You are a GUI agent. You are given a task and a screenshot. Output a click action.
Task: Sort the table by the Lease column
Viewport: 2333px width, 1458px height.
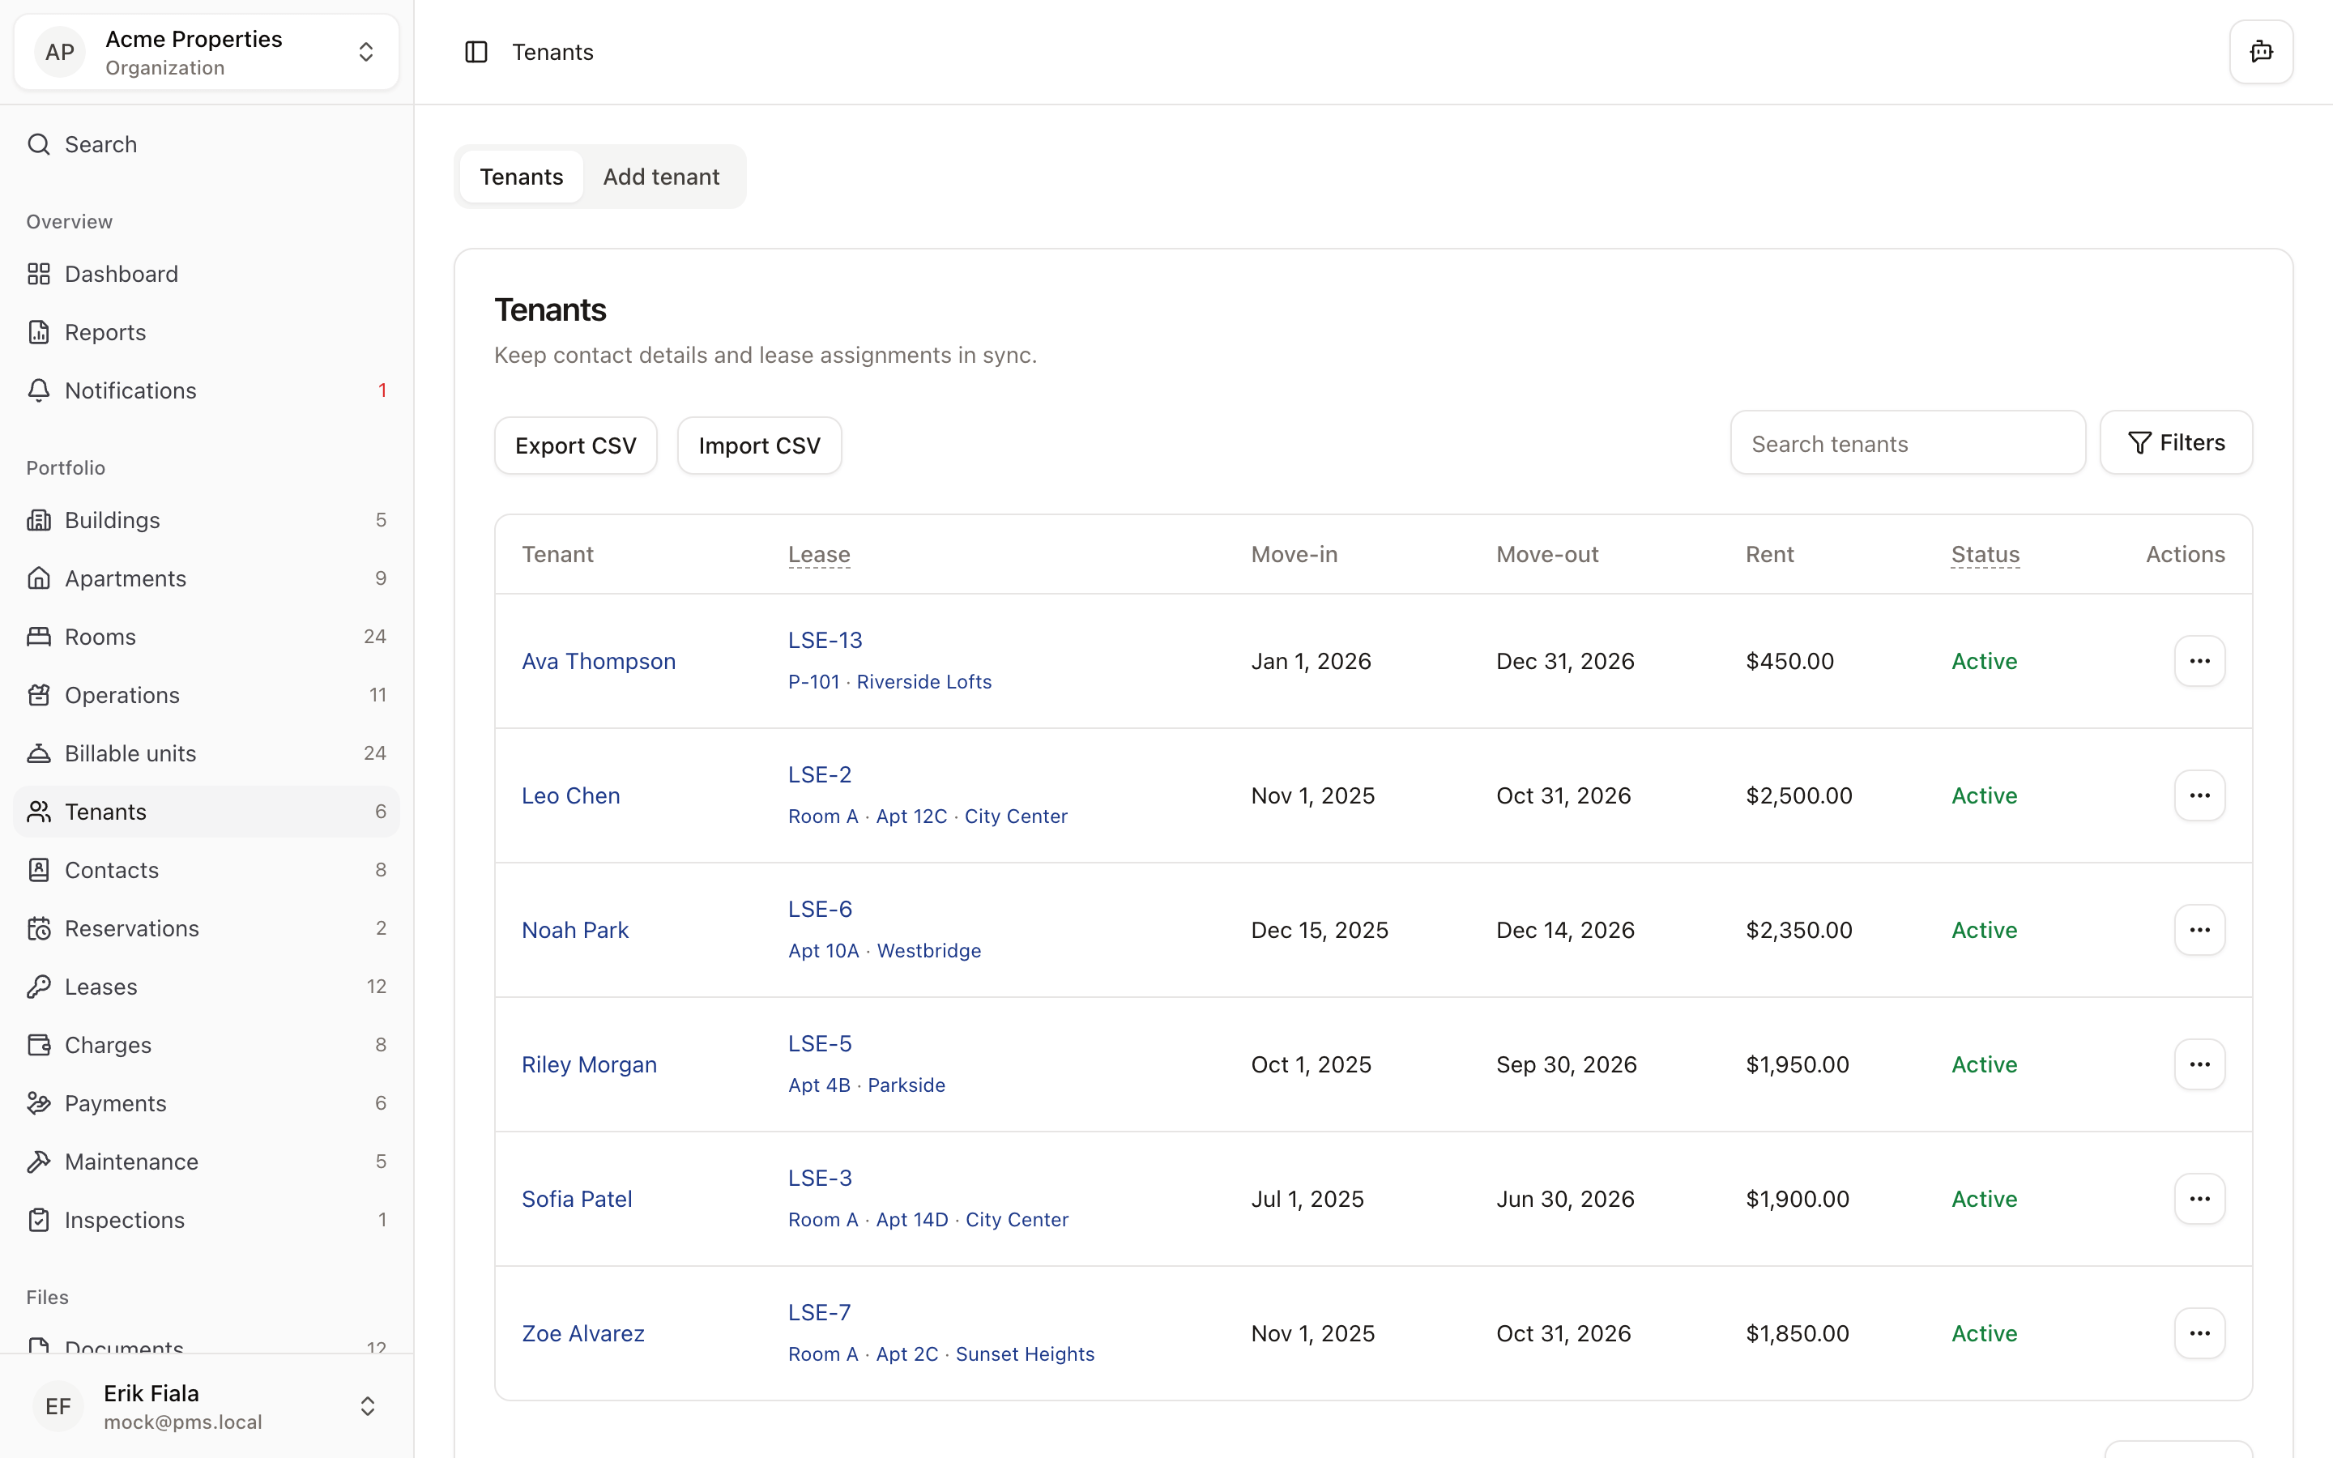click(x=818, y=553)
